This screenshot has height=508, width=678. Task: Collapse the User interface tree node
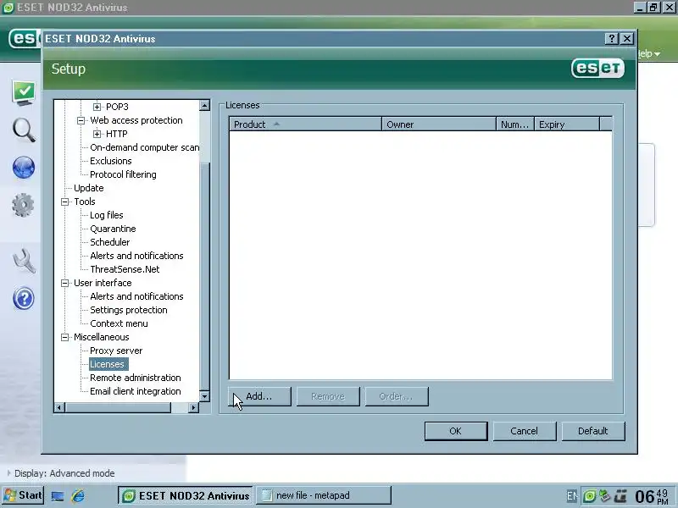pos(65,283)
